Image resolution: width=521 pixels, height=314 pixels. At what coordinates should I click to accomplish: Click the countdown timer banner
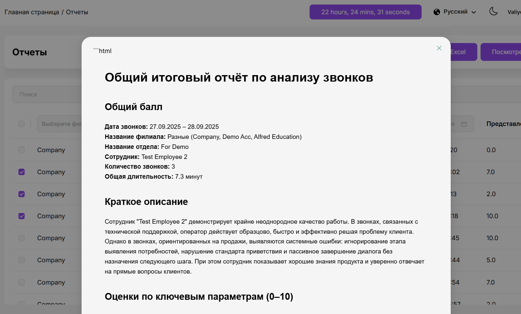pos(365,12)
